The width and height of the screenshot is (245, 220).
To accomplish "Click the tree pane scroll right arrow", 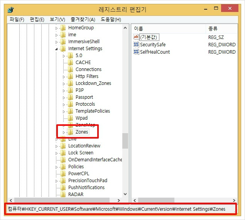I will pyautogui.click(x=119, y=200).
